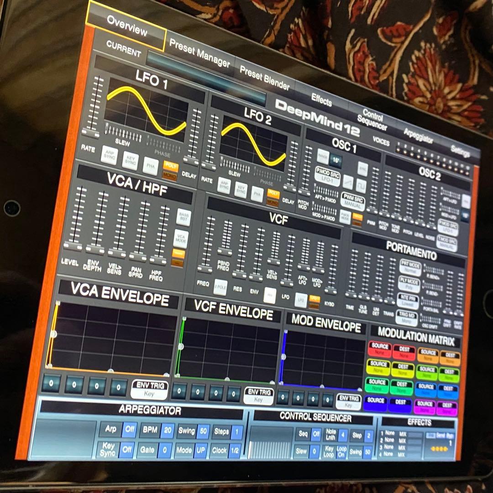Click the OSC 1 range 16' button
Screen dimensions: 493x493
pyautogui.click(x=336, y=159)
